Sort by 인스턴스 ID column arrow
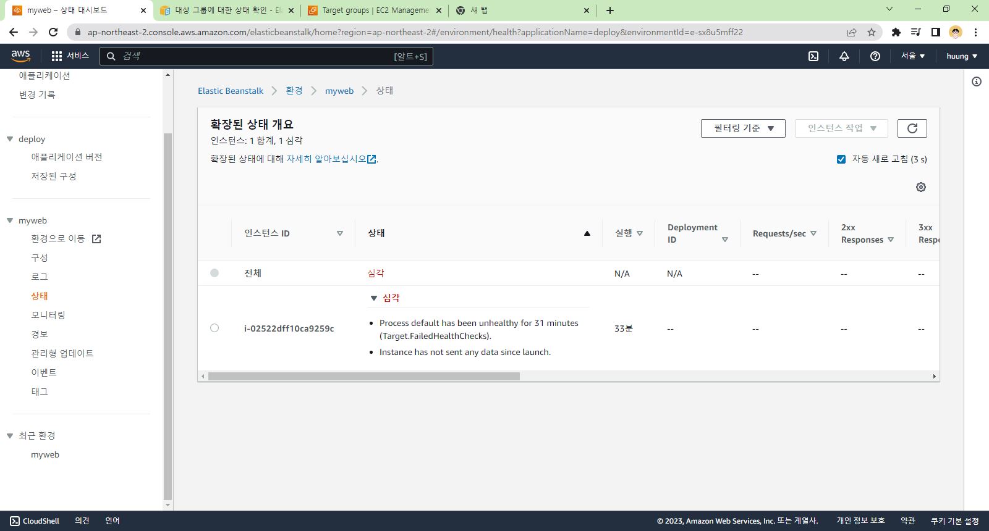This screenshot has width=989, height=531. [x=340, y=233]
